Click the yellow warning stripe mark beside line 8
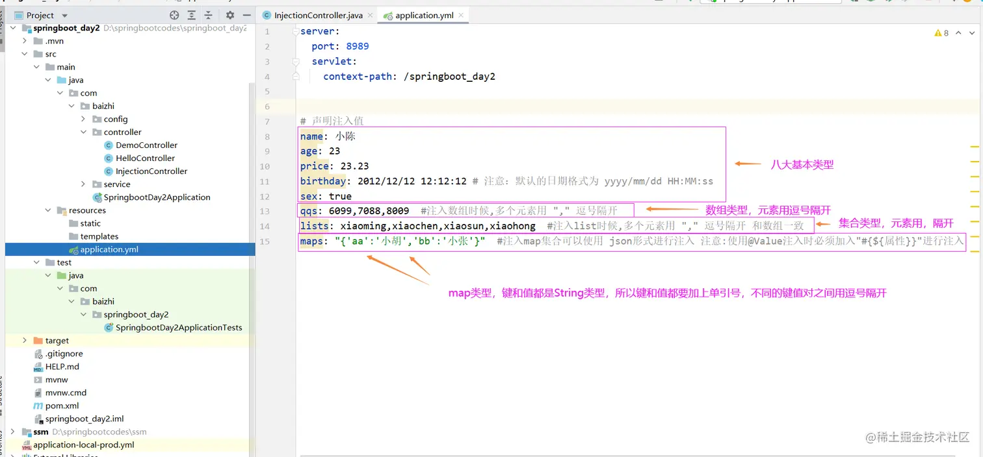 point(975,147)
